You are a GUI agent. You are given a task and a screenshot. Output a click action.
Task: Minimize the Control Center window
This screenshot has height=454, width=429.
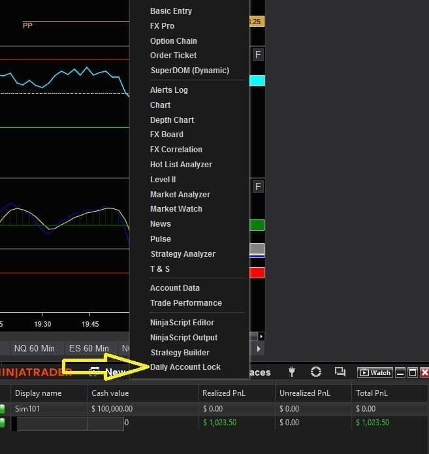[400, 372]
